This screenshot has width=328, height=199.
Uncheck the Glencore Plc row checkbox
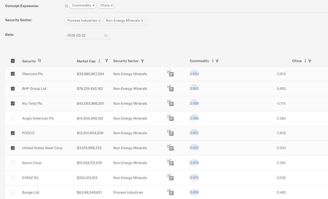[13, 74]
